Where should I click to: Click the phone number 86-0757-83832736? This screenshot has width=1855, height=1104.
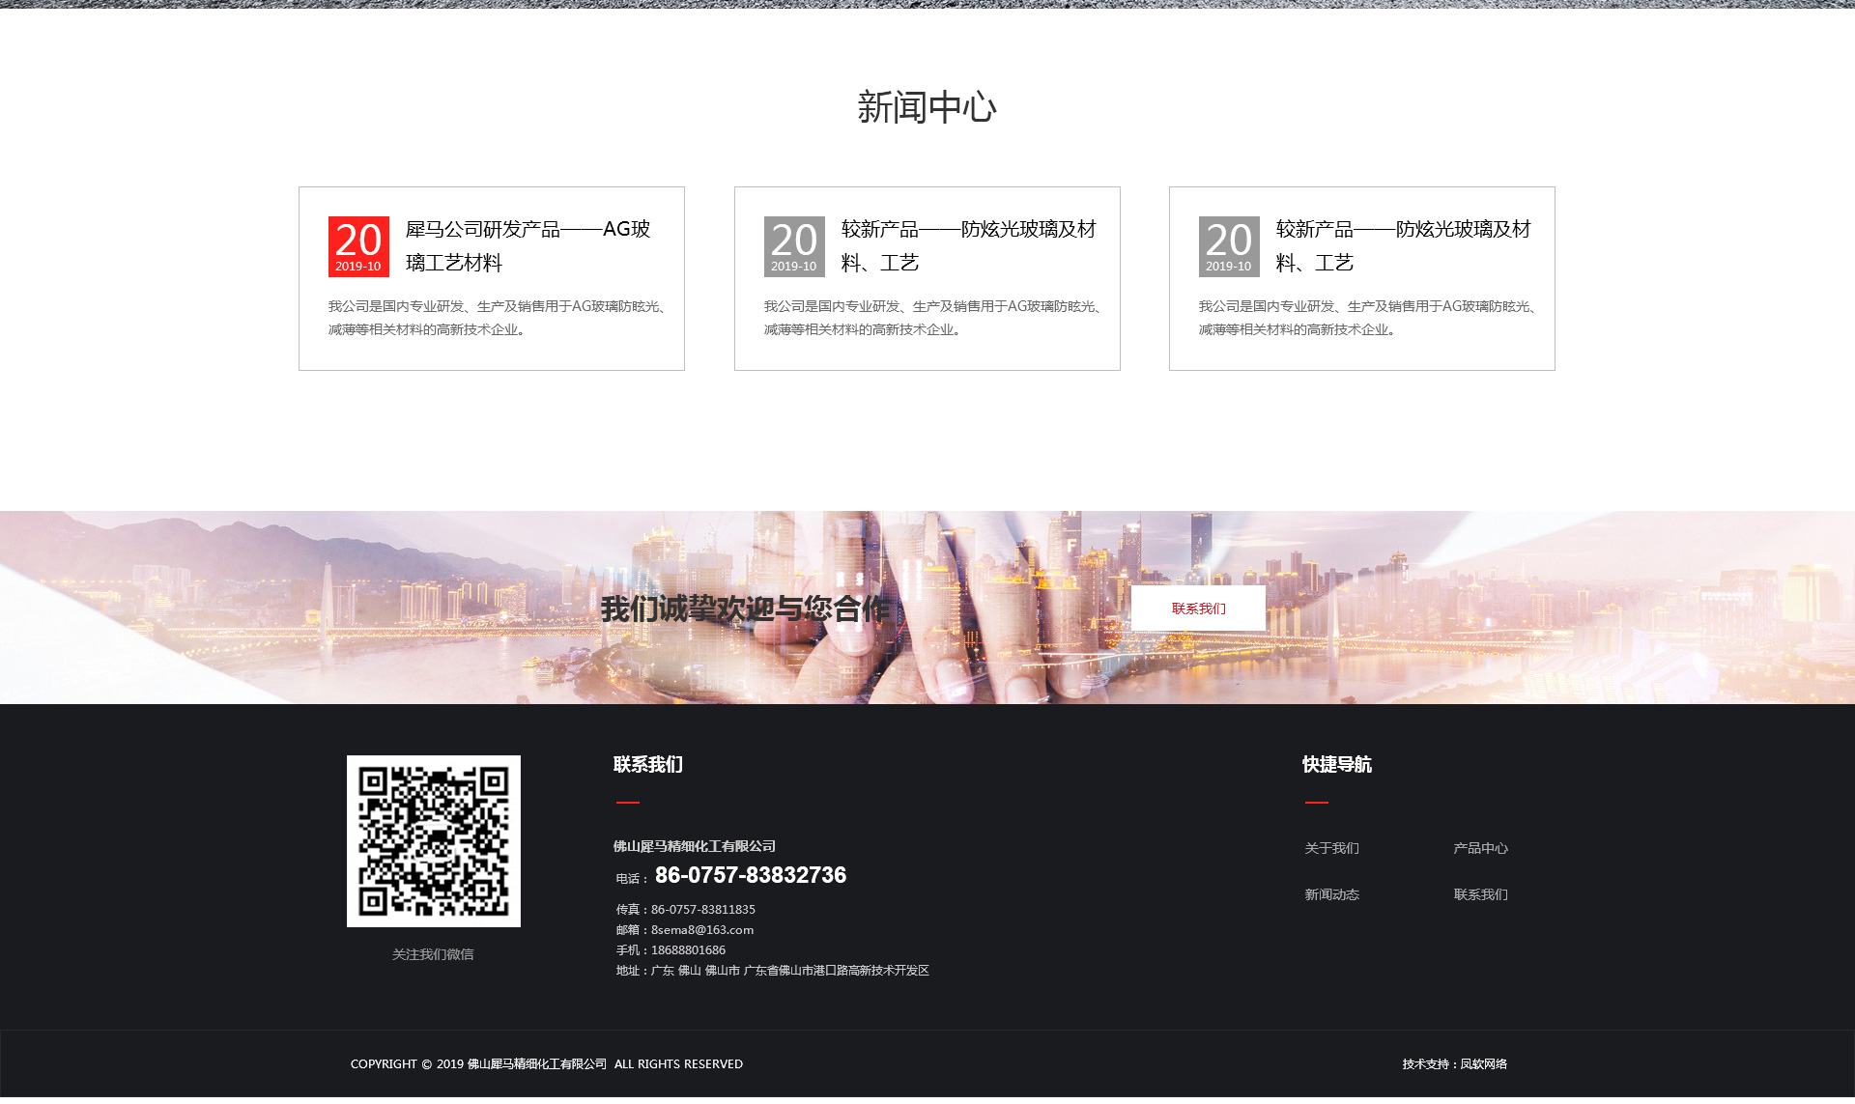click(750, 875)
